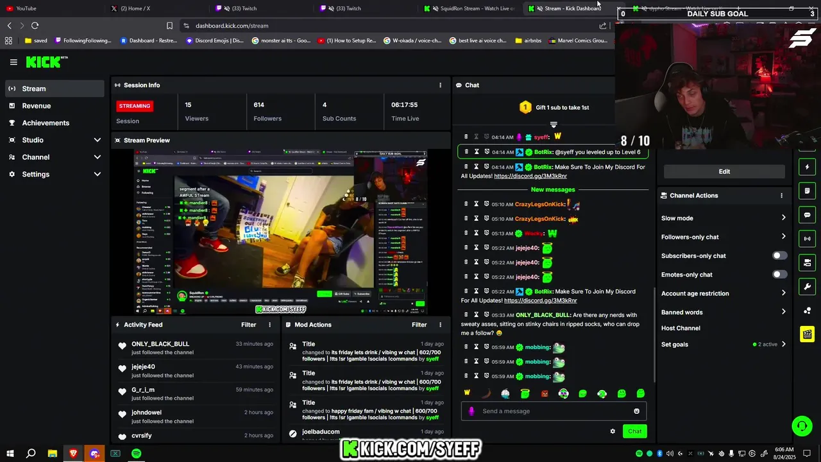Click the document note sidebar icon

pyautogui.click(x=808, y=191)
